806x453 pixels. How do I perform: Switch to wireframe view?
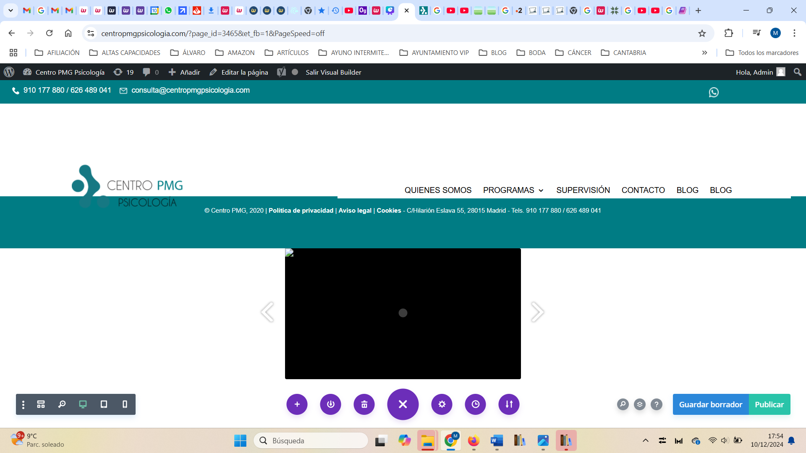(41, 404)
